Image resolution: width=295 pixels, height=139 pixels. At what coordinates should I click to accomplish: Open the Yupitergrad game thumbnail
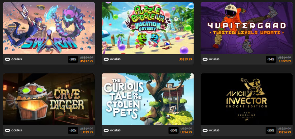coord(246,28)
